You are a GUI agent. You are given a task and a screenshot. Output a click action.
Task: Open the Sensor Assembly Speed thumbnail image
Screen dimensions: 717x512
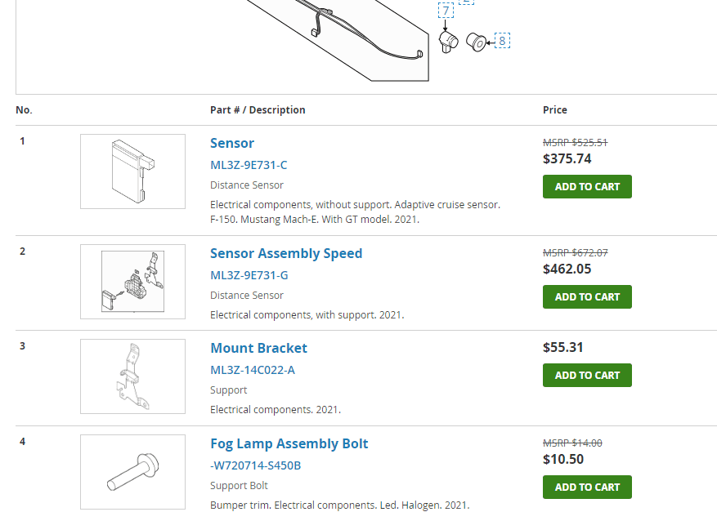point(132,282)
